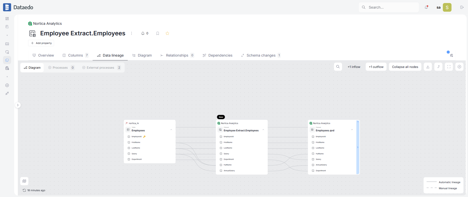Collapse the Employee Extract.Employees node
The image size is (468, 197).
click(x=263, y=130)
